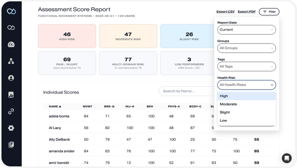297x168 pixels.
Task: Open the All Groups dropdown
Action: click(x=246, y=48)
